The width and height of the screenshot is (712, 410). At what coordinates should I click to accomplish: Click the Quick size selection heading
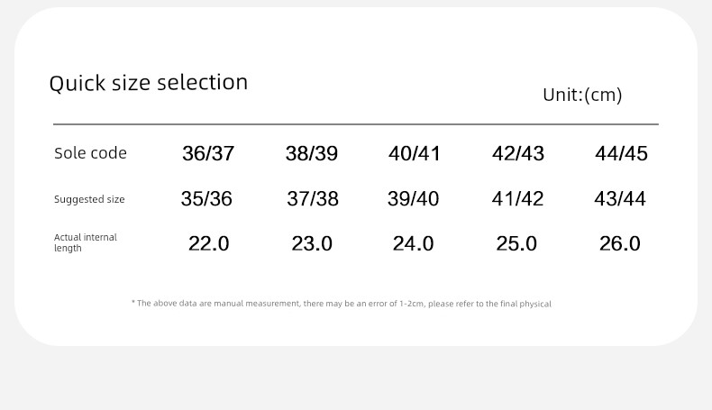click(x=149, y=83)
